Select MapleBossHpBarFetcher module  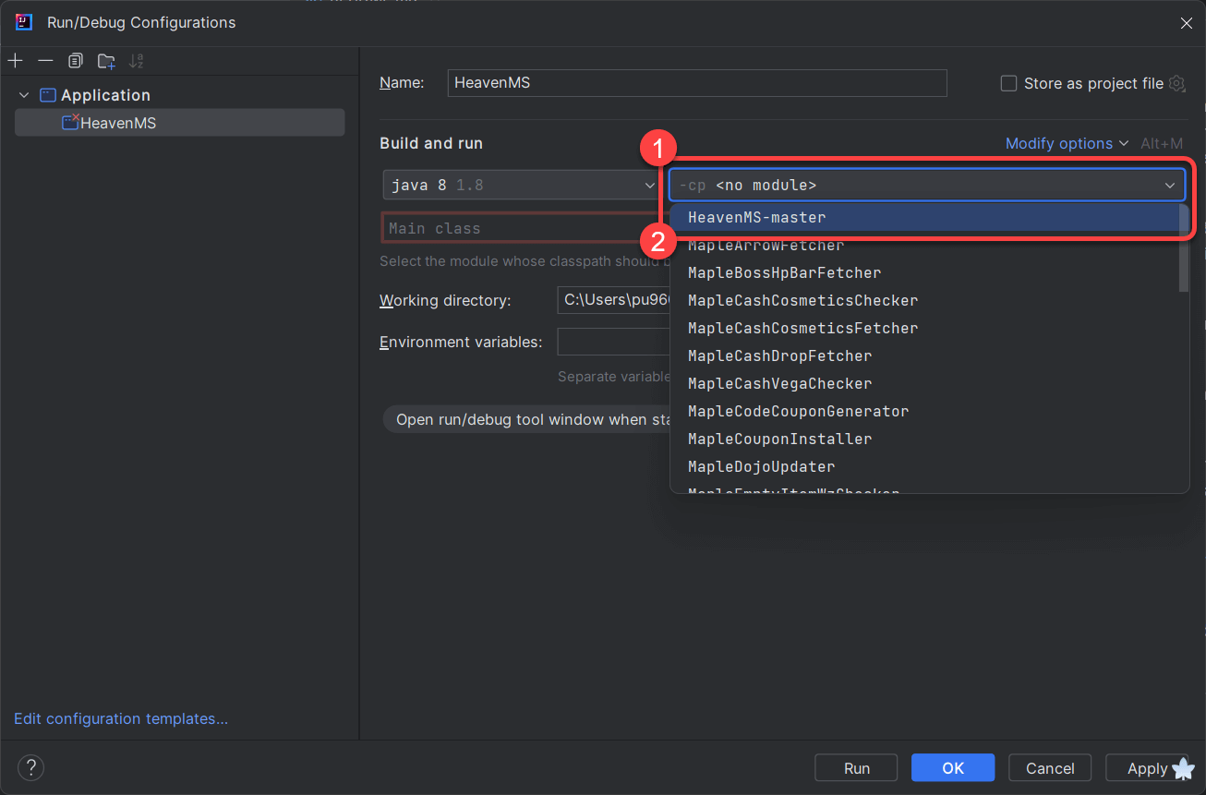click(x=924, y=272)
